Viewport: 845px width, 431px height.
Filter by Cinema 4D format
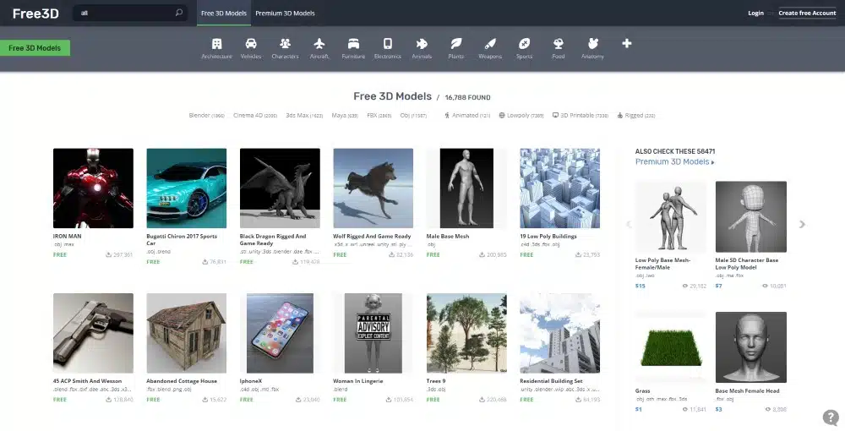point(255,115)
